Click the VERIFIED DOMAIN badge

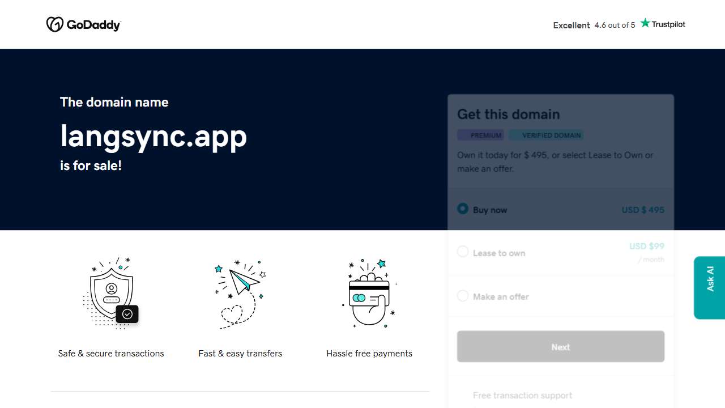[x=546, y=135]
